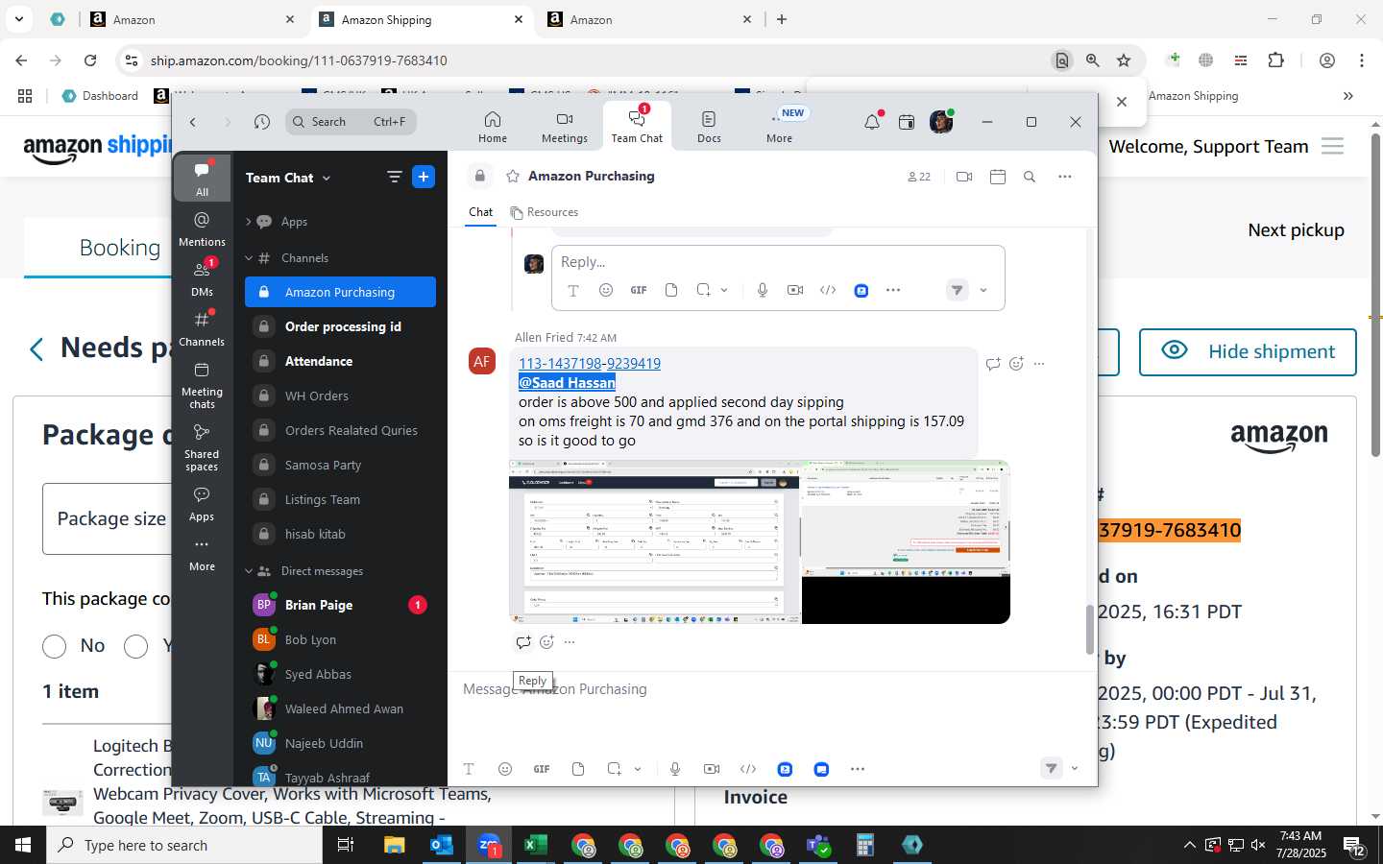This screenshot has width=1383, height=864.
Task: Open send options dropdown in message composer
Action: coord(1074,768)
